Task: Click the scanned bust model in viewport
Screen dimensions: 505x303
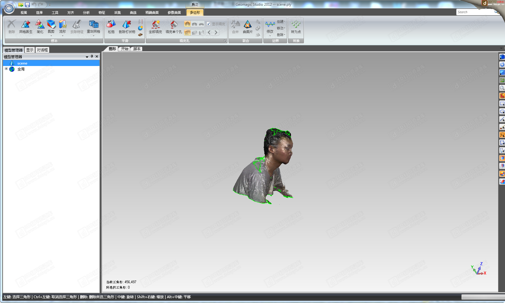Action: click(263, 166)
